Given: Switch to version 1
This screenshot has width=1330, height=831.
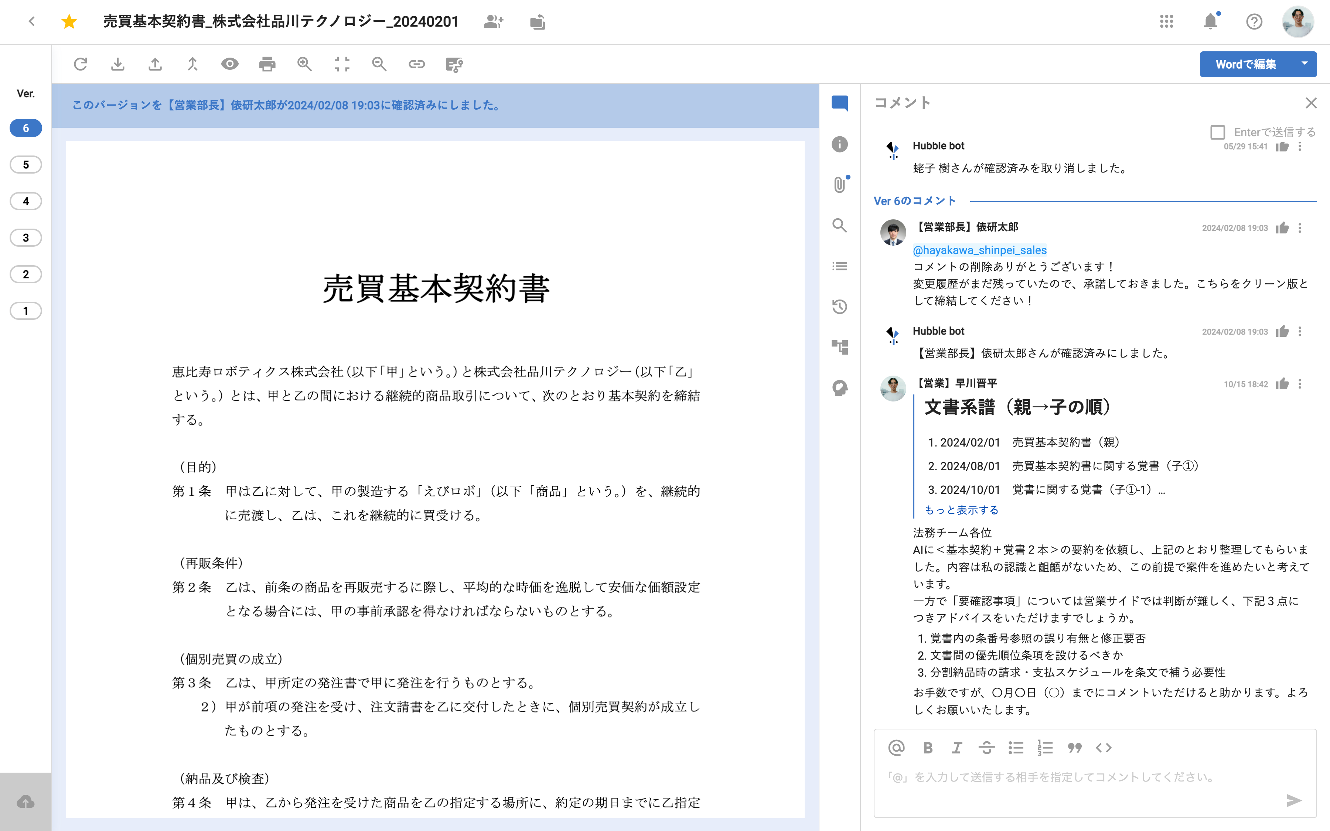Looking at the screenshot, I should [x=26, y=311].
